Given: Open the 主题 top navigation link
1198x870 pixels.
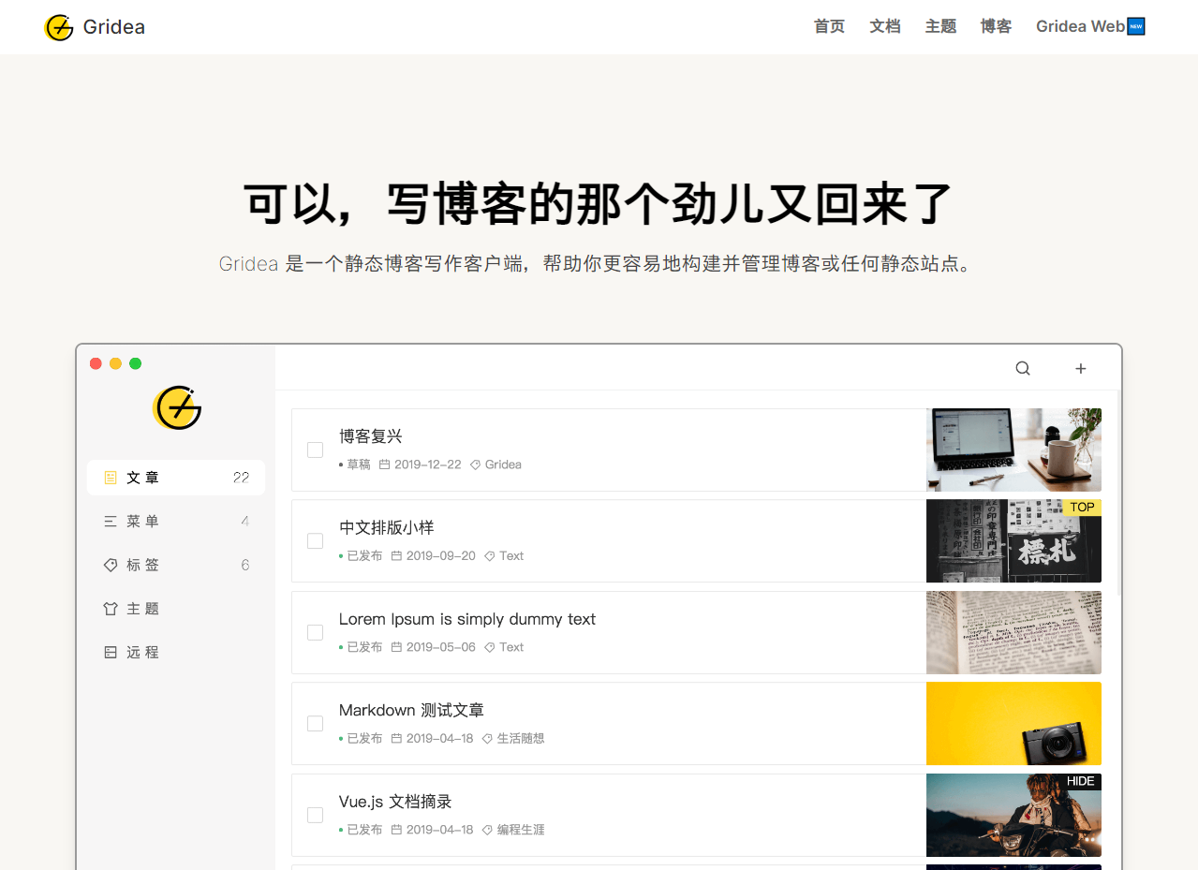Looking at the screenshot, I should (940, 26).
